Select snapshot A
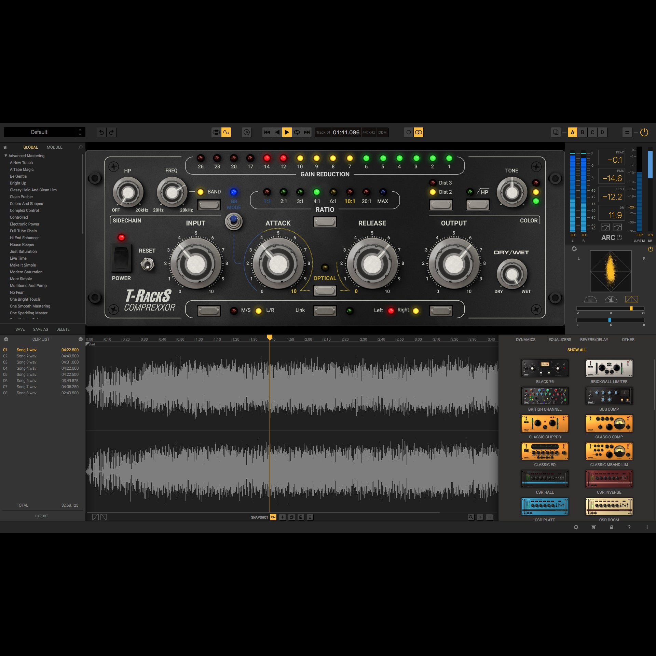This screenshot has height=656, width=656. [x=573, y=132]
